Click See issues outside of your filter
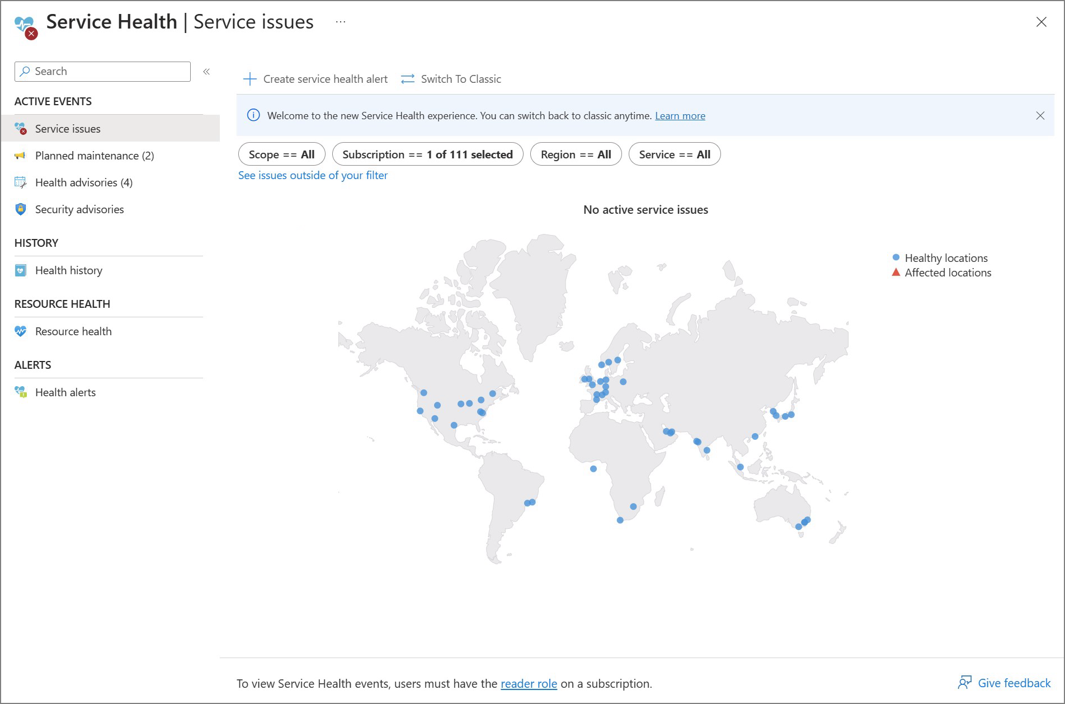Image resolution: width=1065 pixels, height=704 pixels. coord(313,175)
